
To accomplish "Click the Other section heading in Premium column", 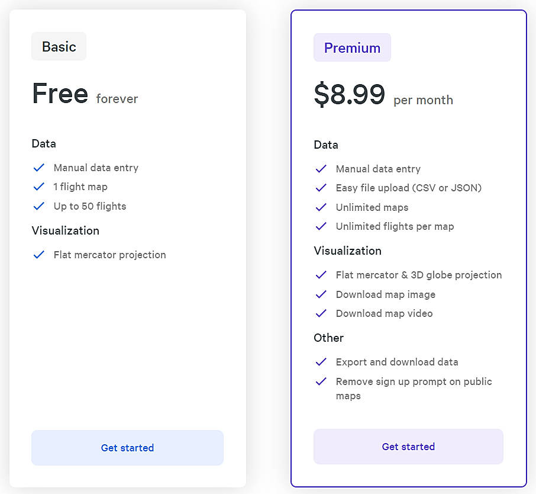I will click(x=328, y=338).
